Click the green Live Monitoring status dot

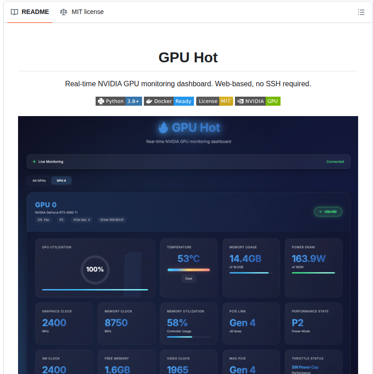tap(34, 161)
